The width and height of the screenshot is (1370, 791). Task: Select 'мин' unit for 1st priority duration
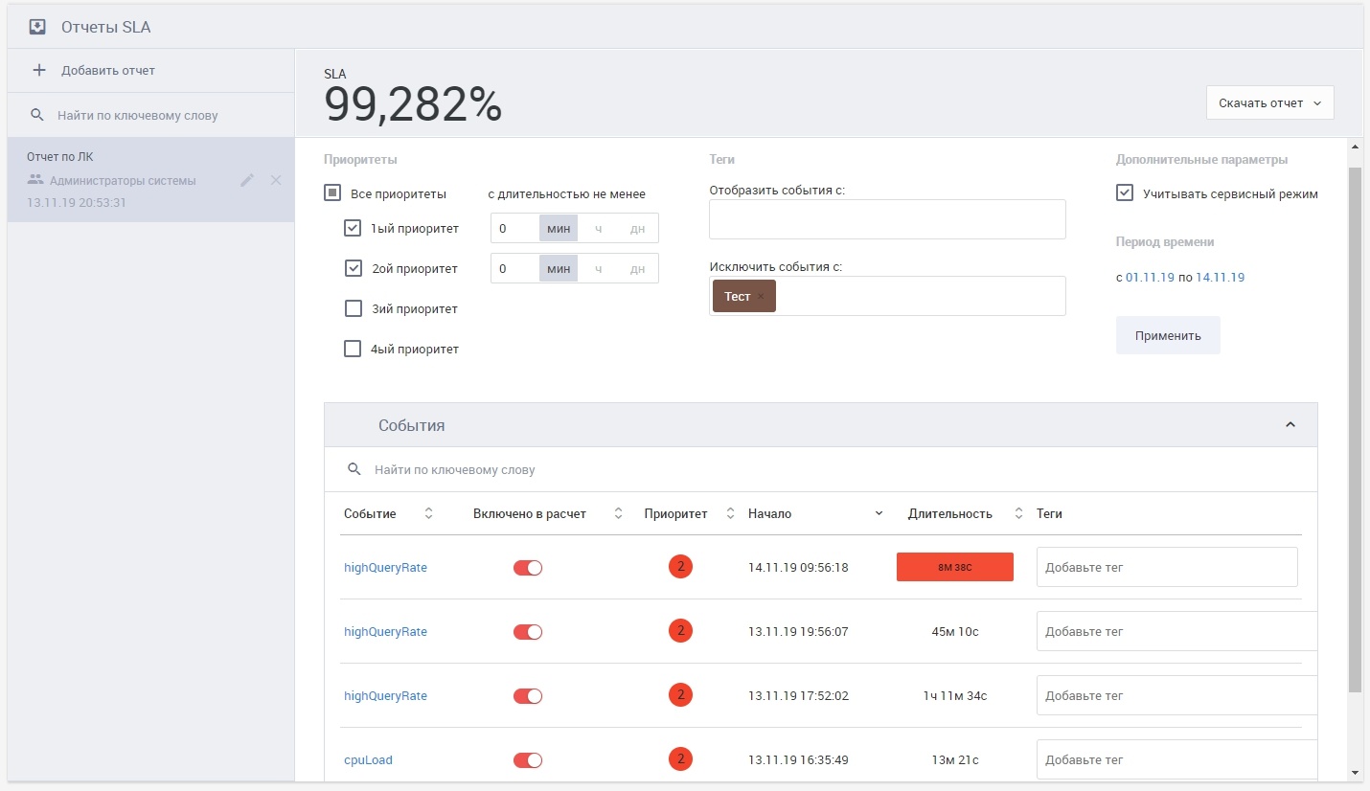click(x=559, y=229)
